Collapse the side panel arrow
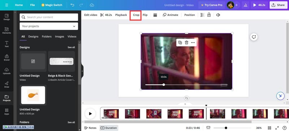The image size is (289, 131). pos(82,71)
